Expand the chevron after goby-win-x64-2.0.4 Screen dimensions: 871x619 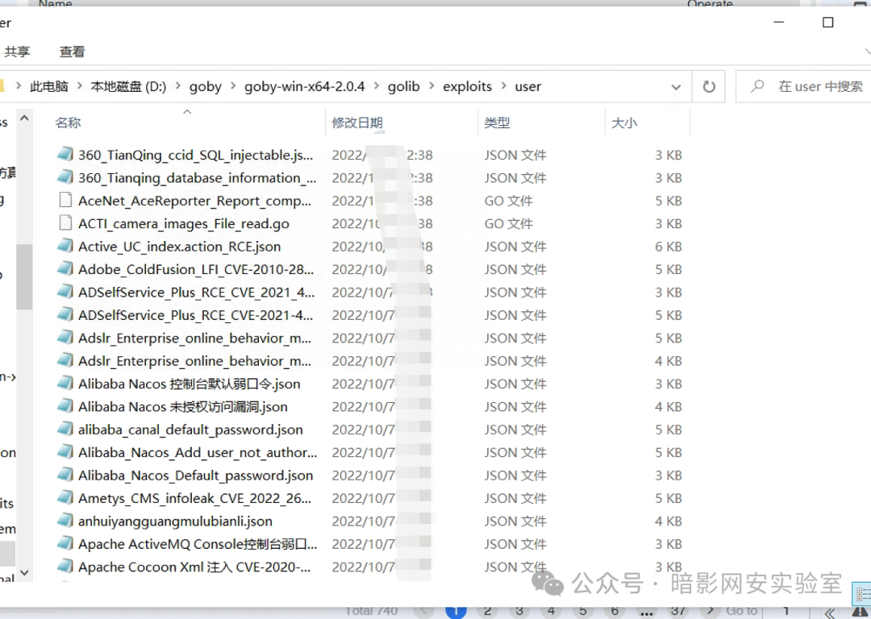pyautogui.click(x=377, y=86)
